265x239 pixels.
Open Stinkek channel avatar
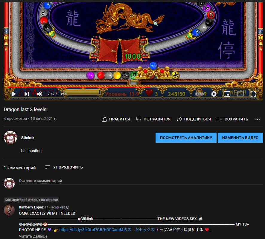tap(10, 137)
